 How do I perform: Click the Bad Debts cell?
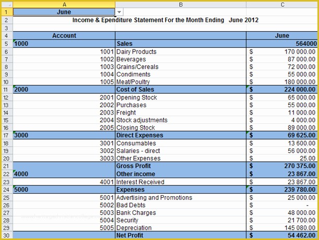tap(181, 205)
